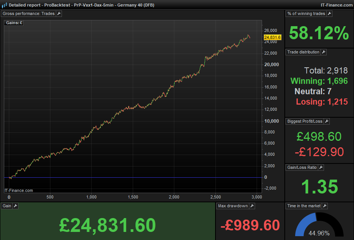Screen dimensions: 354x240
Task: Click the Gain panel wrench icon
Action: coord(15,206)
